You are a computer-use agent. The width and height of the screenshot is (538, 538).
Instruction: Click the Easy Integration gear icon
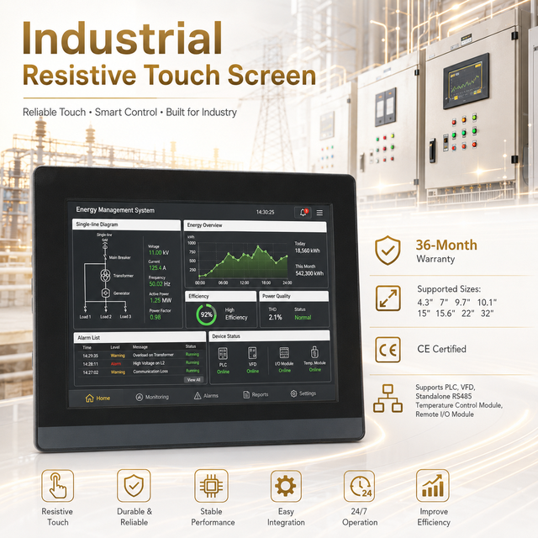[x=286, y=486]
